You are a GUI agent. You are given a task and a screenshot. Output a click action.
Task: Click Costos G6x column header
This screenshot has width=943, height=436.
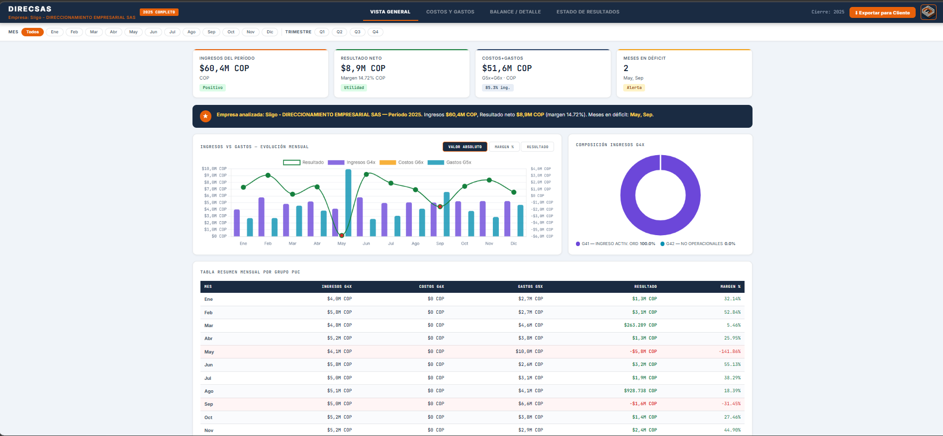click(x=431, y=286)
